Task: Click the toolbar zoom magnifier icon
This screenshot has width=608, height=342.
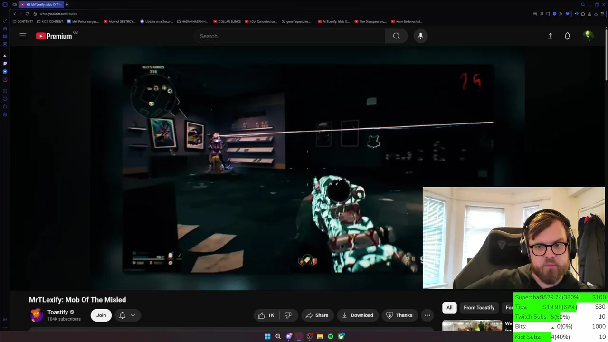Action: 535,14
